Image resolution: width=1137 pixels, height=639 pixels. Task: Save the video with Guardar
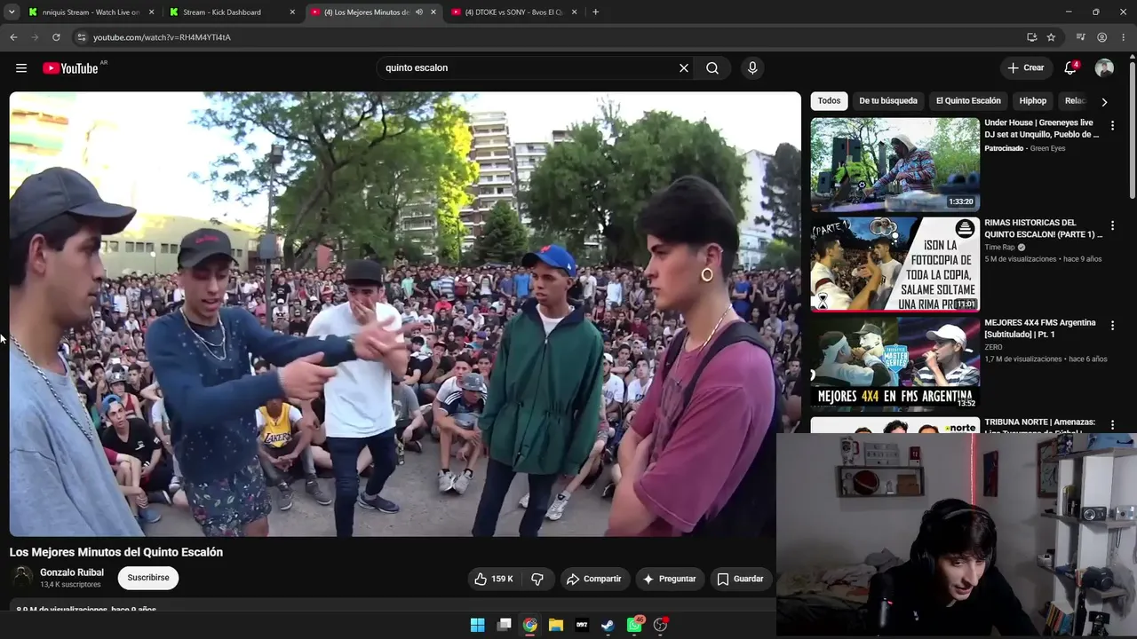point(740,579)
